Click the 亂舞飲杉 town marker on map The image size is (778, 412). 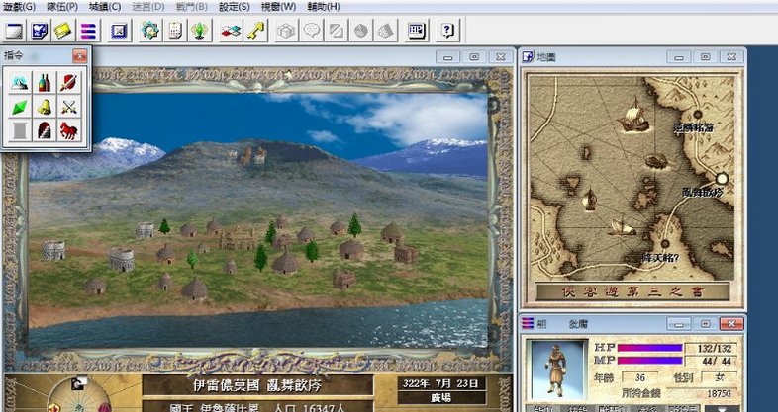coord(722,179)
